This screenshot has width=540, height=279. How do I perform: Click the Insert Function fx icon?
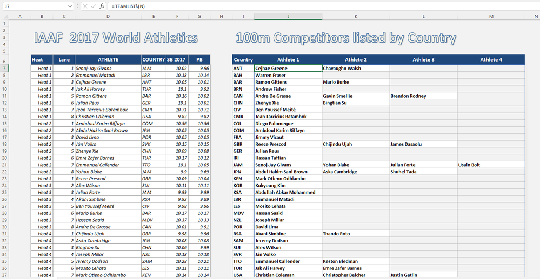tap(102, 6)
